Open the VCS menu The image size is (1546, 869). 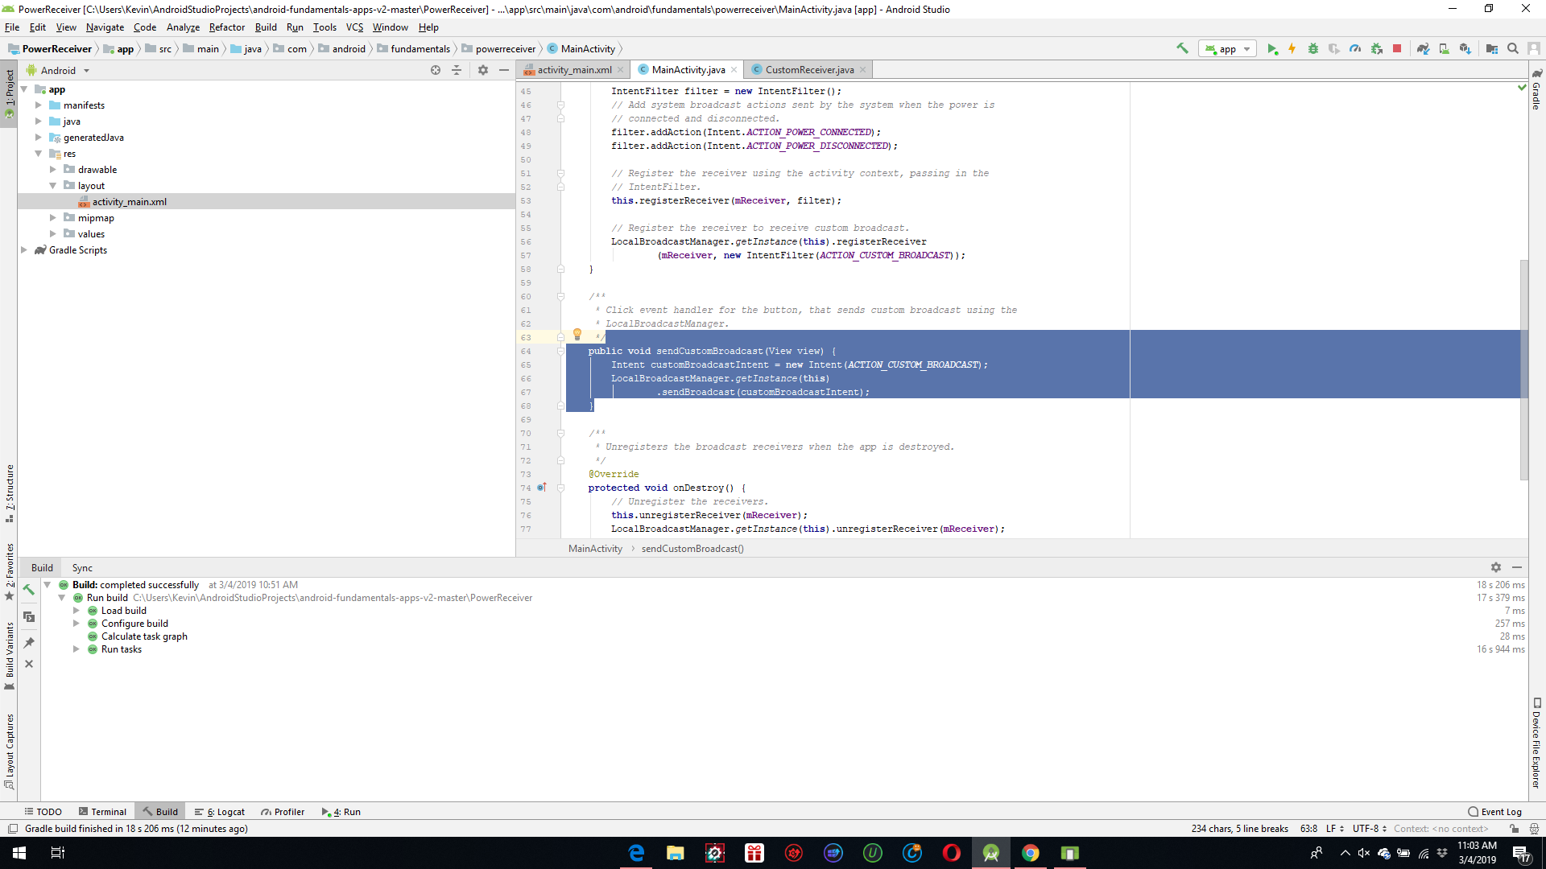(x=354, y=27)
